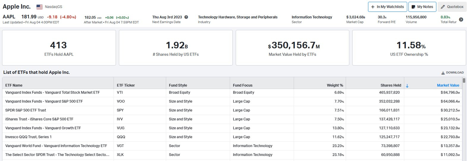The image size is (467, 161).
Task: Open the Quotebox button
Action: 452,7
